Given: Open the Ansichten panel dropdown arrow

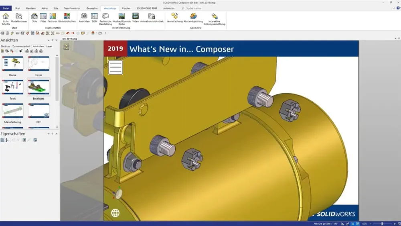Looking at the screenshot, I should point(49,40).
